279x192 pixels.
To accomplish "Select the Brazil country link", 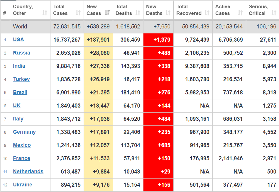I will point(20,92).
